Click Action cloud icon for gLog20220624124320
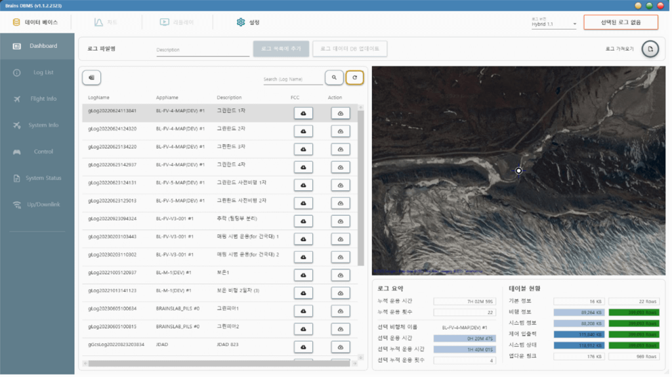 pos(340,131)
